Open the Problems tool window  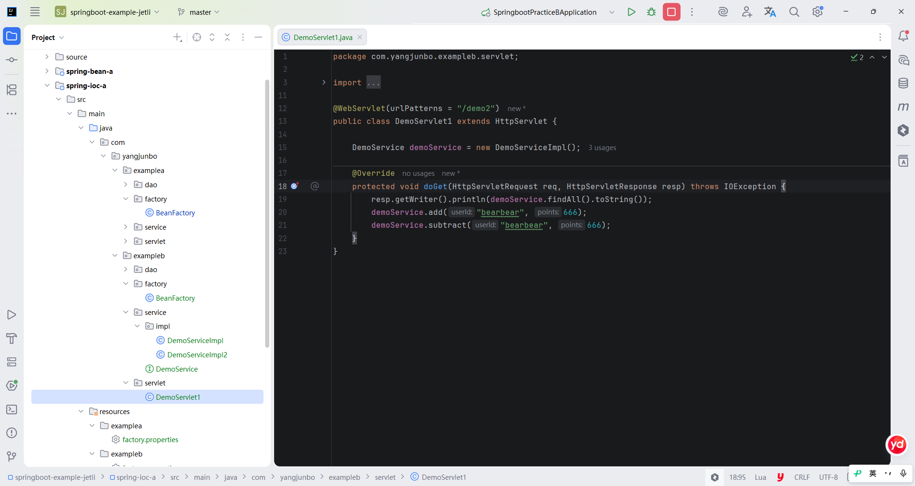(12, 433)
